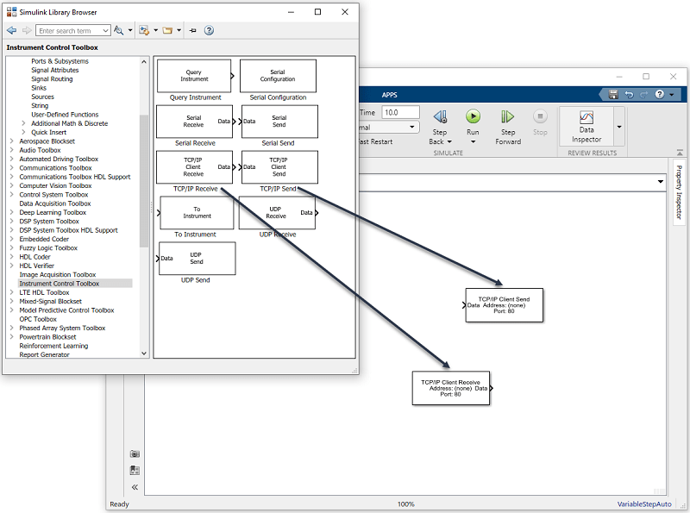
Task: Click the screenshot camera icon in canvas palette
Action: pos(135,454)
